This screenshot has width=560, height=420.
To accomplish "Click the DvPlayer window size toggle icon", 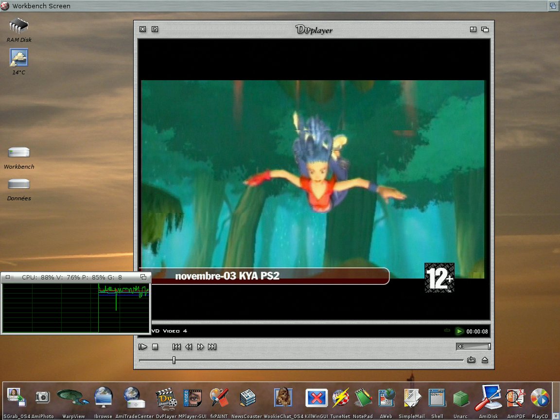I will click(x=473, y=29).
